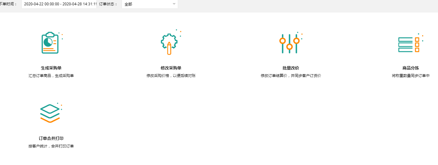Click the 订单合并打印 stacked layers icon
The width and height of the screenshot is (438, 165).
point(50,114)
